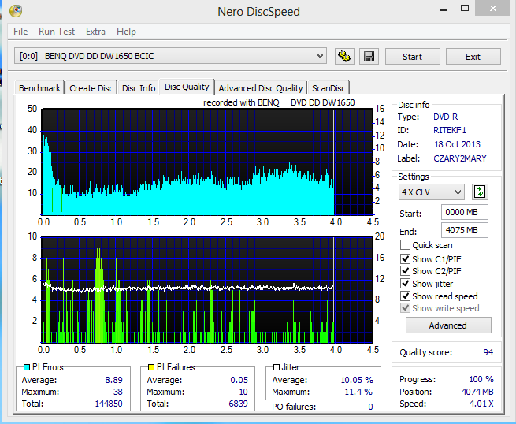This screenshot has width=516, height=424.
Task: Click the greyed Show write speed checkbox
Action: click(x=405, y=308)
